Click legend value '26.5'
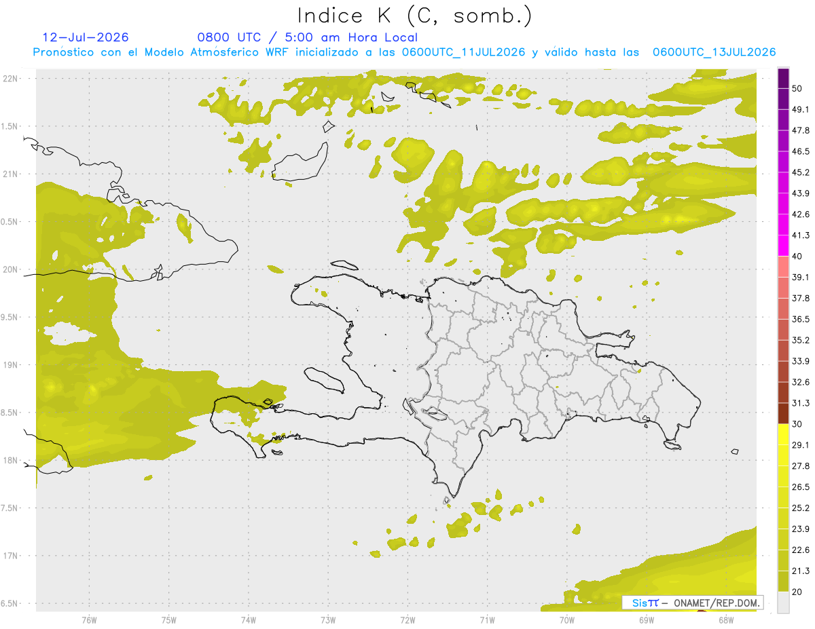This screenshot has width=815, height=629. 801,487
